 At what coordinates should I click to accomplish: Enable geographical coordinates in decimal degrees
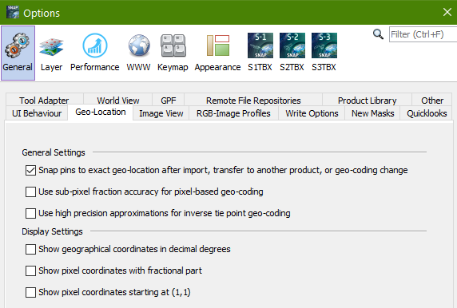click(30, 249)
